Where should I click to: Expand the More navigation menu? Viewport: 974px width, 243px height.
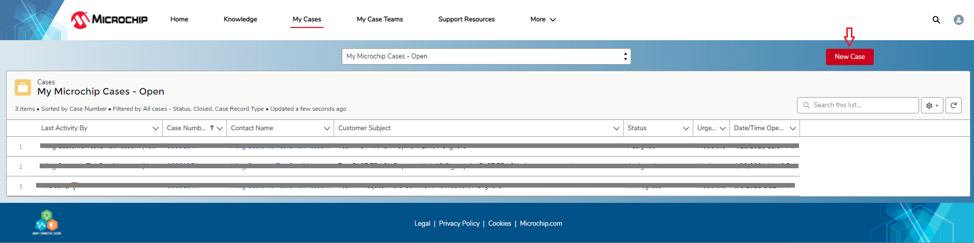(x=543, y=19)
